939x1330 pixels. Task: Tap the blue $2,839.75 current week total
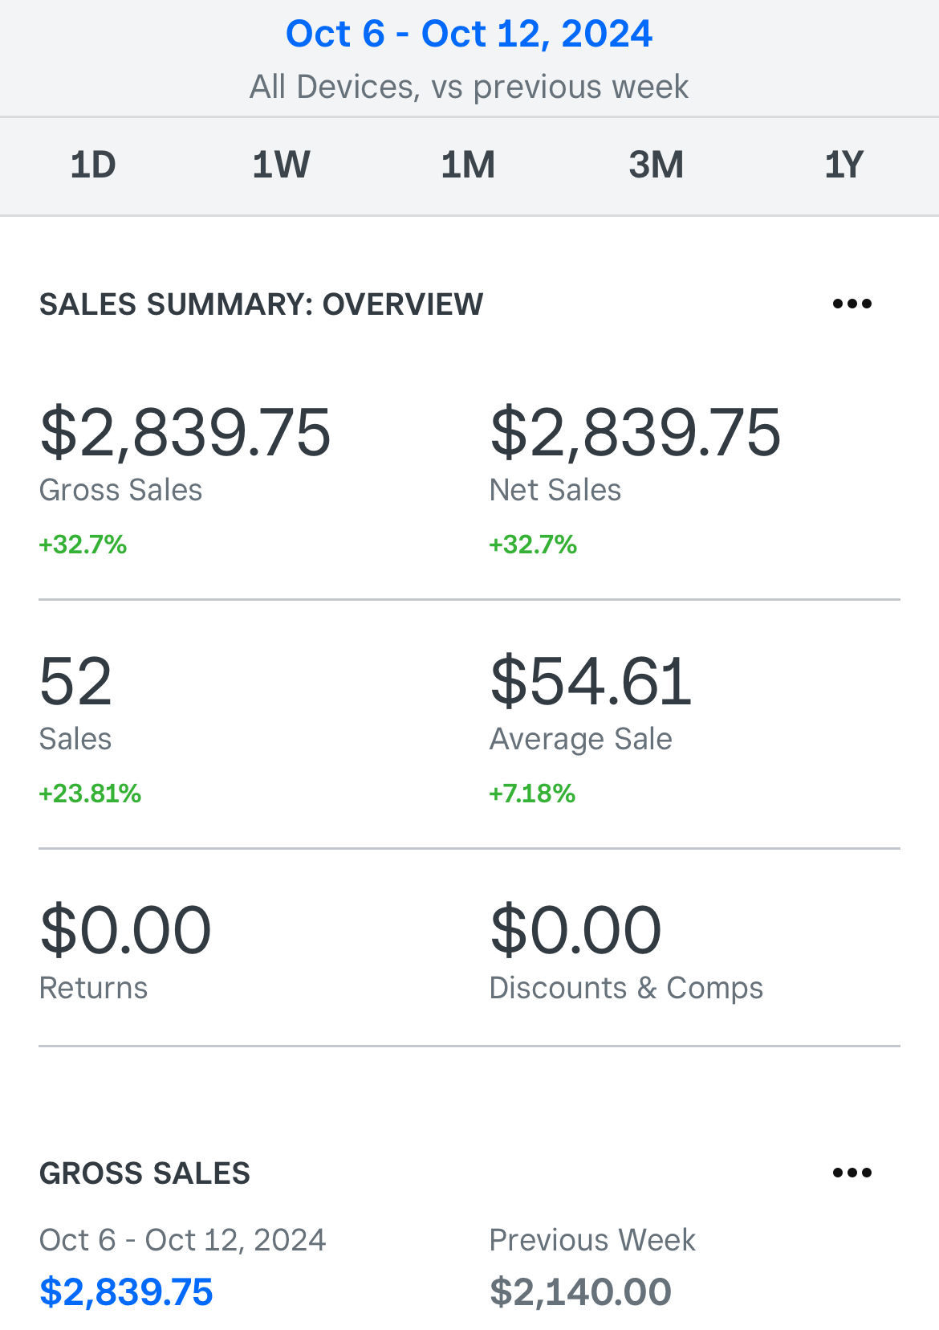[x=126, y=1291]
